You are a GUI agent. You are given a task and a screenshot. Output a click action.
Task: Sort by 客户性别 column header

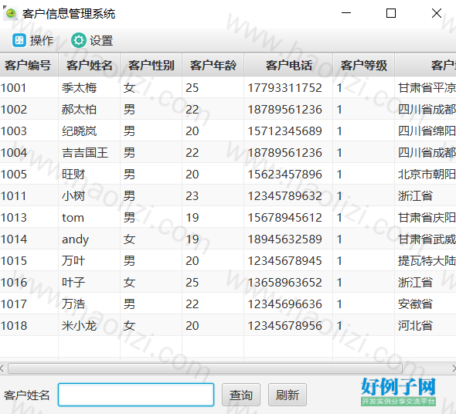point(151,65)
